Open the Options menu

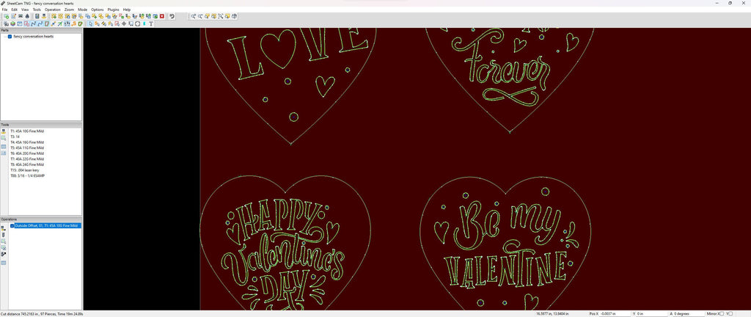98,10
